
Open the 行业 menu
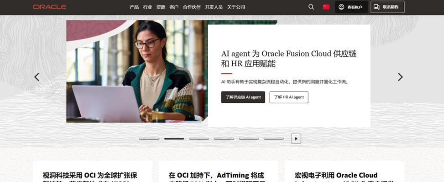click(147, 7)
